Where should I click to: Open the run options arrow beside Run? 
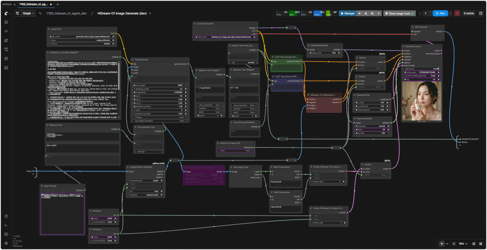coord(450,13)
